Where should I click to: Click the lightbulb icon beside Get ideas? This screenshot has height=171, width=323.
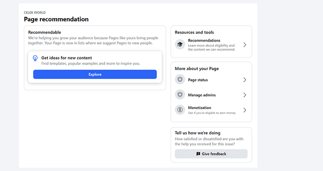point(35,58)
